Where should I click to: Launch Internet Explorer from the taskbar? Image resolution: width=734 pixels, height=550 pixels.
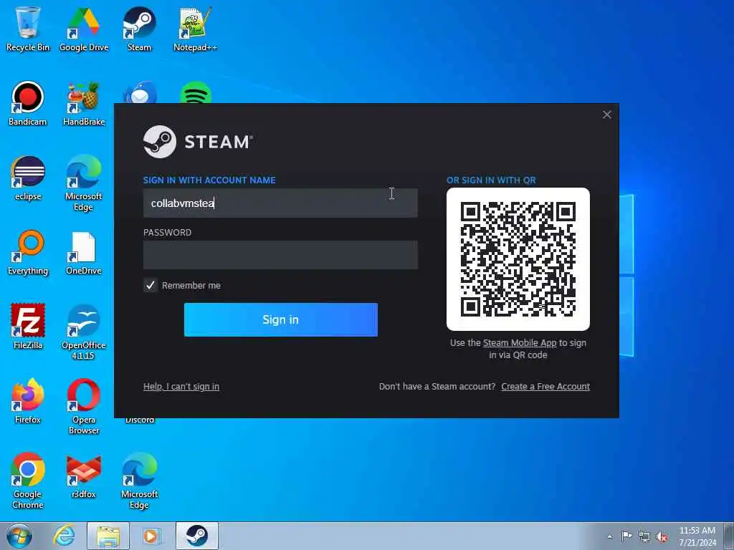tap(64, 536)
